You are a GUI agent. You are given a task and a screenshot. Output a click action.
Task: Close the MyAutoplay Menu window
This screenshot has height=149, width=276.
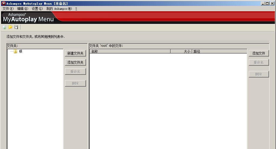[x=272, y=3]
